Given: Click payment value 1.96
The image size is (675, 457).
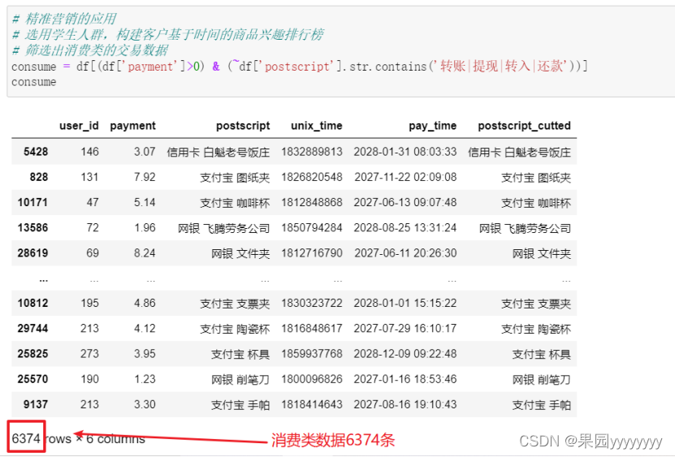Looking at the screenshot, I should coord(145,227).
